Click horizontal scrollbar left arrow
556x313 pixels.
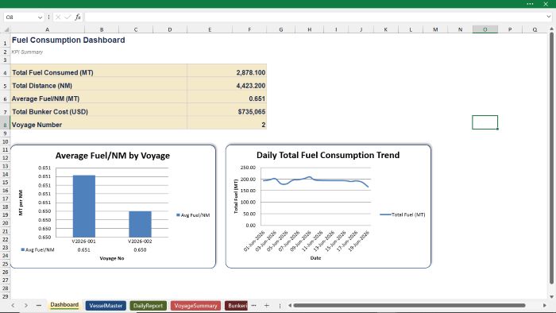(290, 305)
